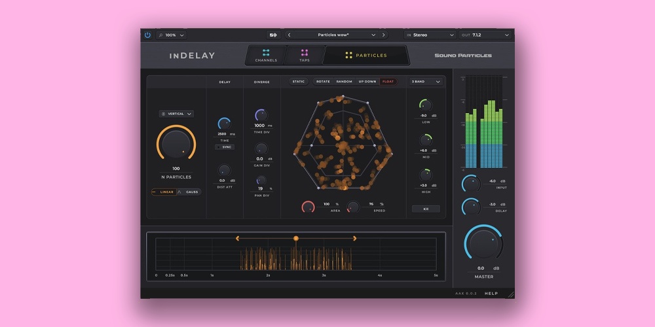
Task: Click the A/B compare icon beside the preset name
Action: click(273, 35)
